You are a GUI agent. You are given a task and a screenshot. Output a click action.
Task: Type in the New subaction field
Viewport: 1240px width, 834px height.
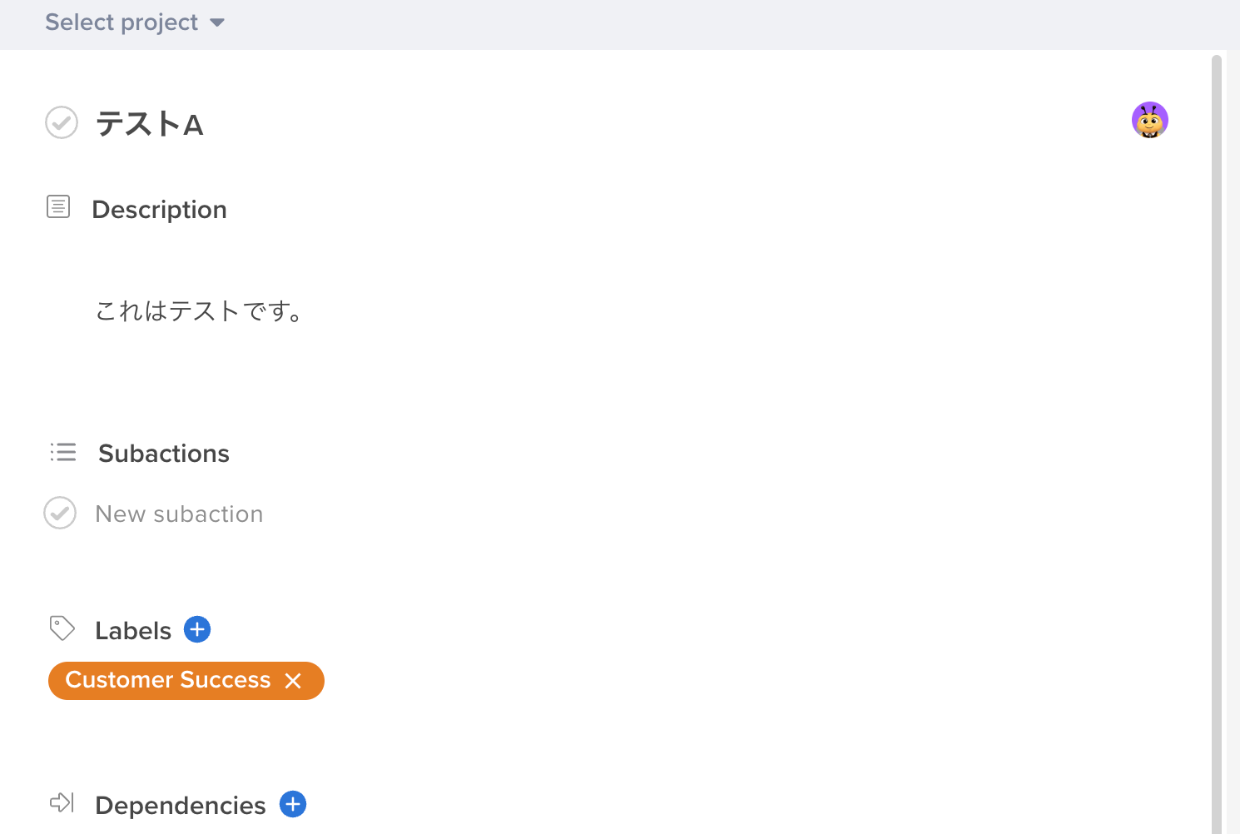[179, 514]
